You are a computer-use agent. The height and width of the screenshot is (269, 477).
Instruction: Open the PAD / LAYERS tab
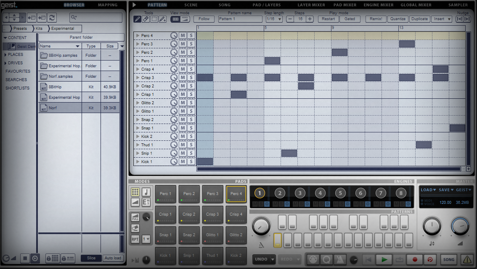(x=267, y=5)
